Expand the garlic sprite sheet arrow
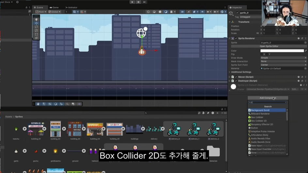This screenshot has height=173, width=308. tap(24, 151)
